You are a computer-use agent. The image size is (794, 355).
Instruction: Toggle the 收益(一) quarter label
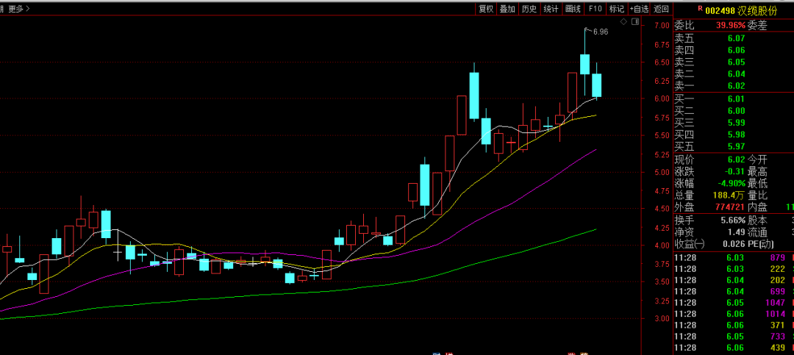coord(689,243)
